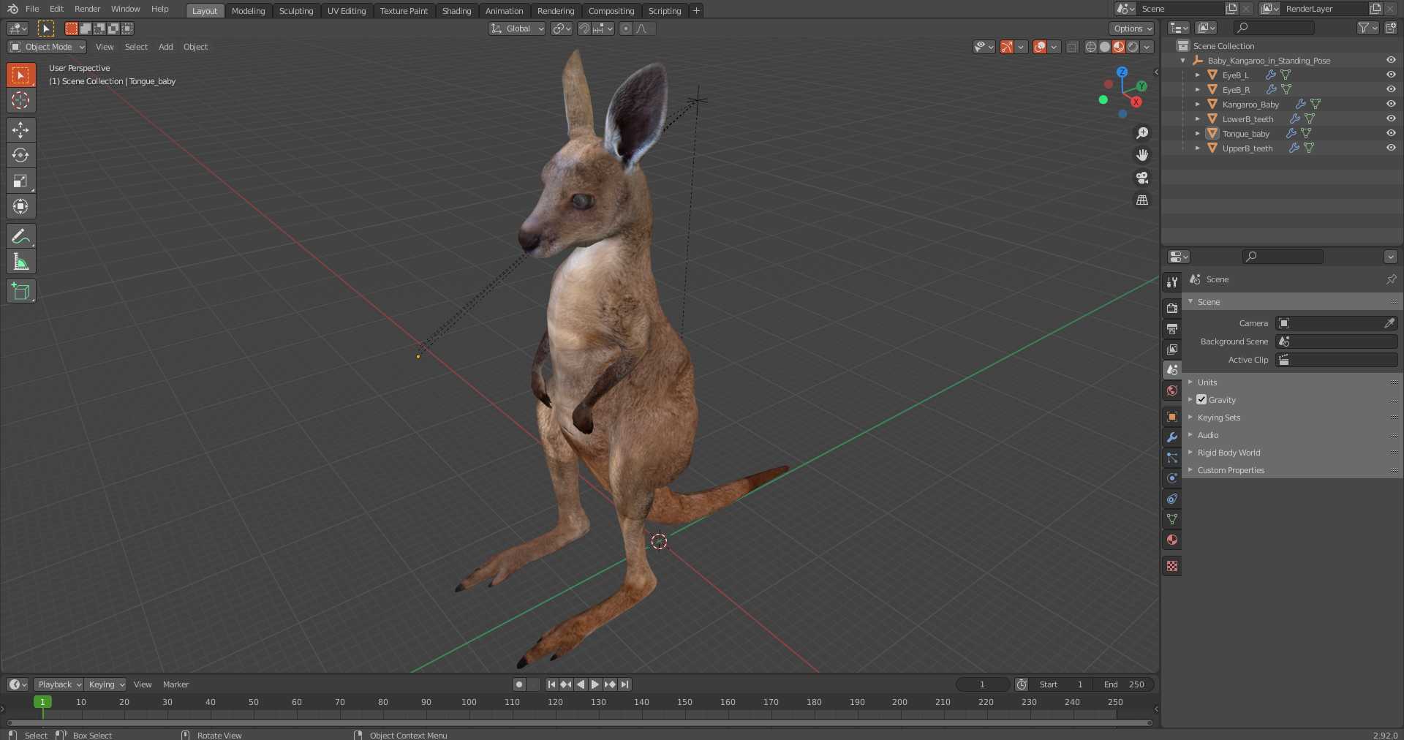
Task: Open Particles properties tab
Action: [1172, 458]
